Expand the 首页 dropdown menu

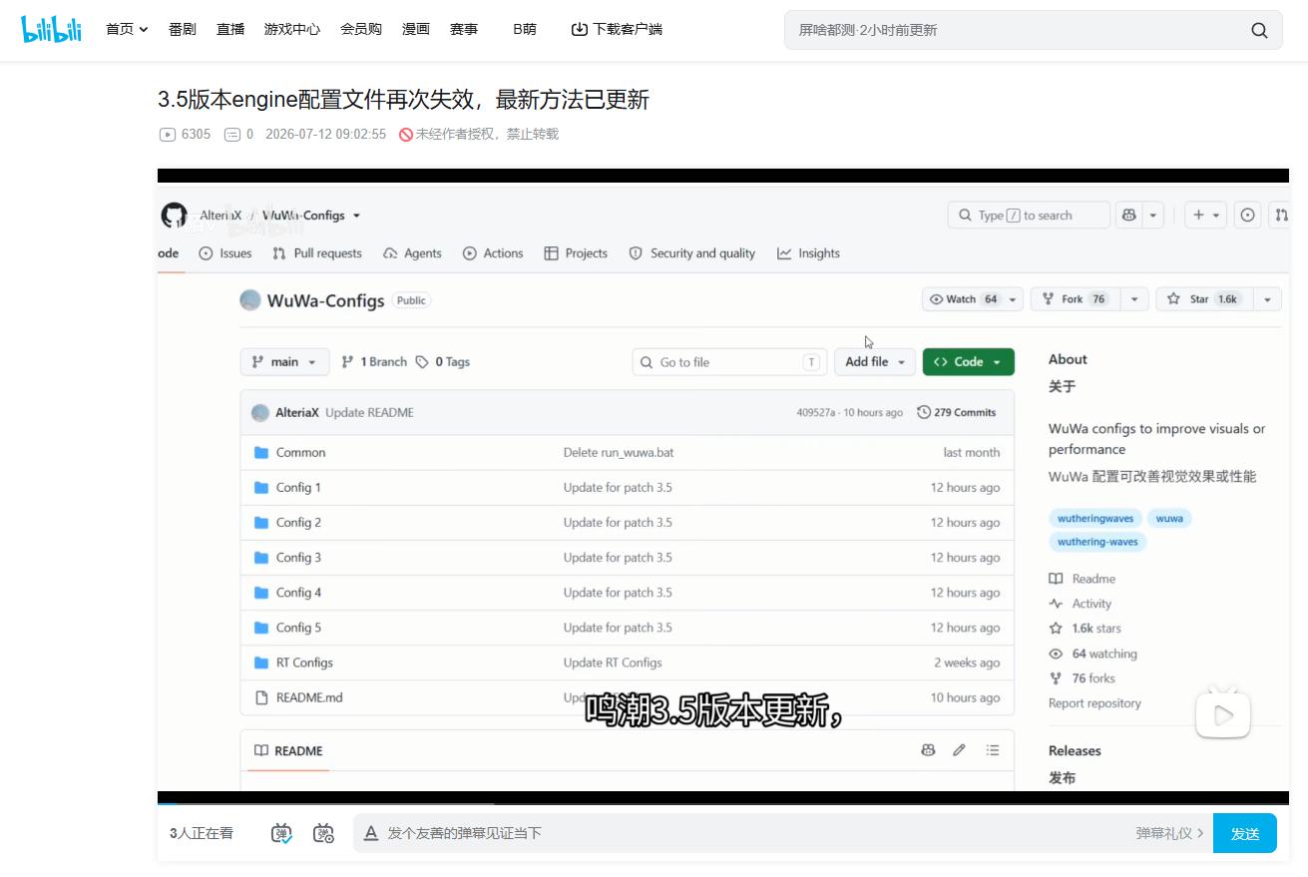click(127, 29)
